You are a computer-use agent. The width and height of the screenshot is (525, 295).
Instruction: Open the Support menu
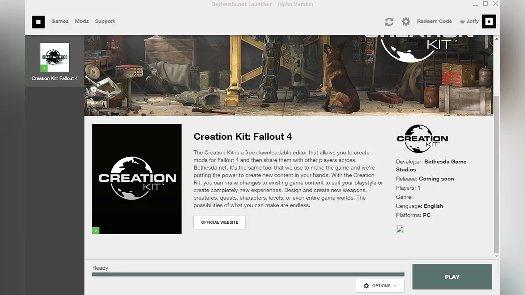105,21
